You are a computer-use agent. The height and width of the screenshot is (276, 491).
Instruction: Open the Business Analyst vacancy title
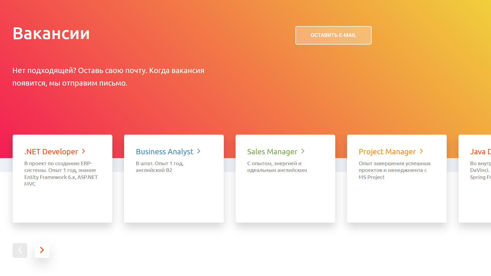pos(164,152)
